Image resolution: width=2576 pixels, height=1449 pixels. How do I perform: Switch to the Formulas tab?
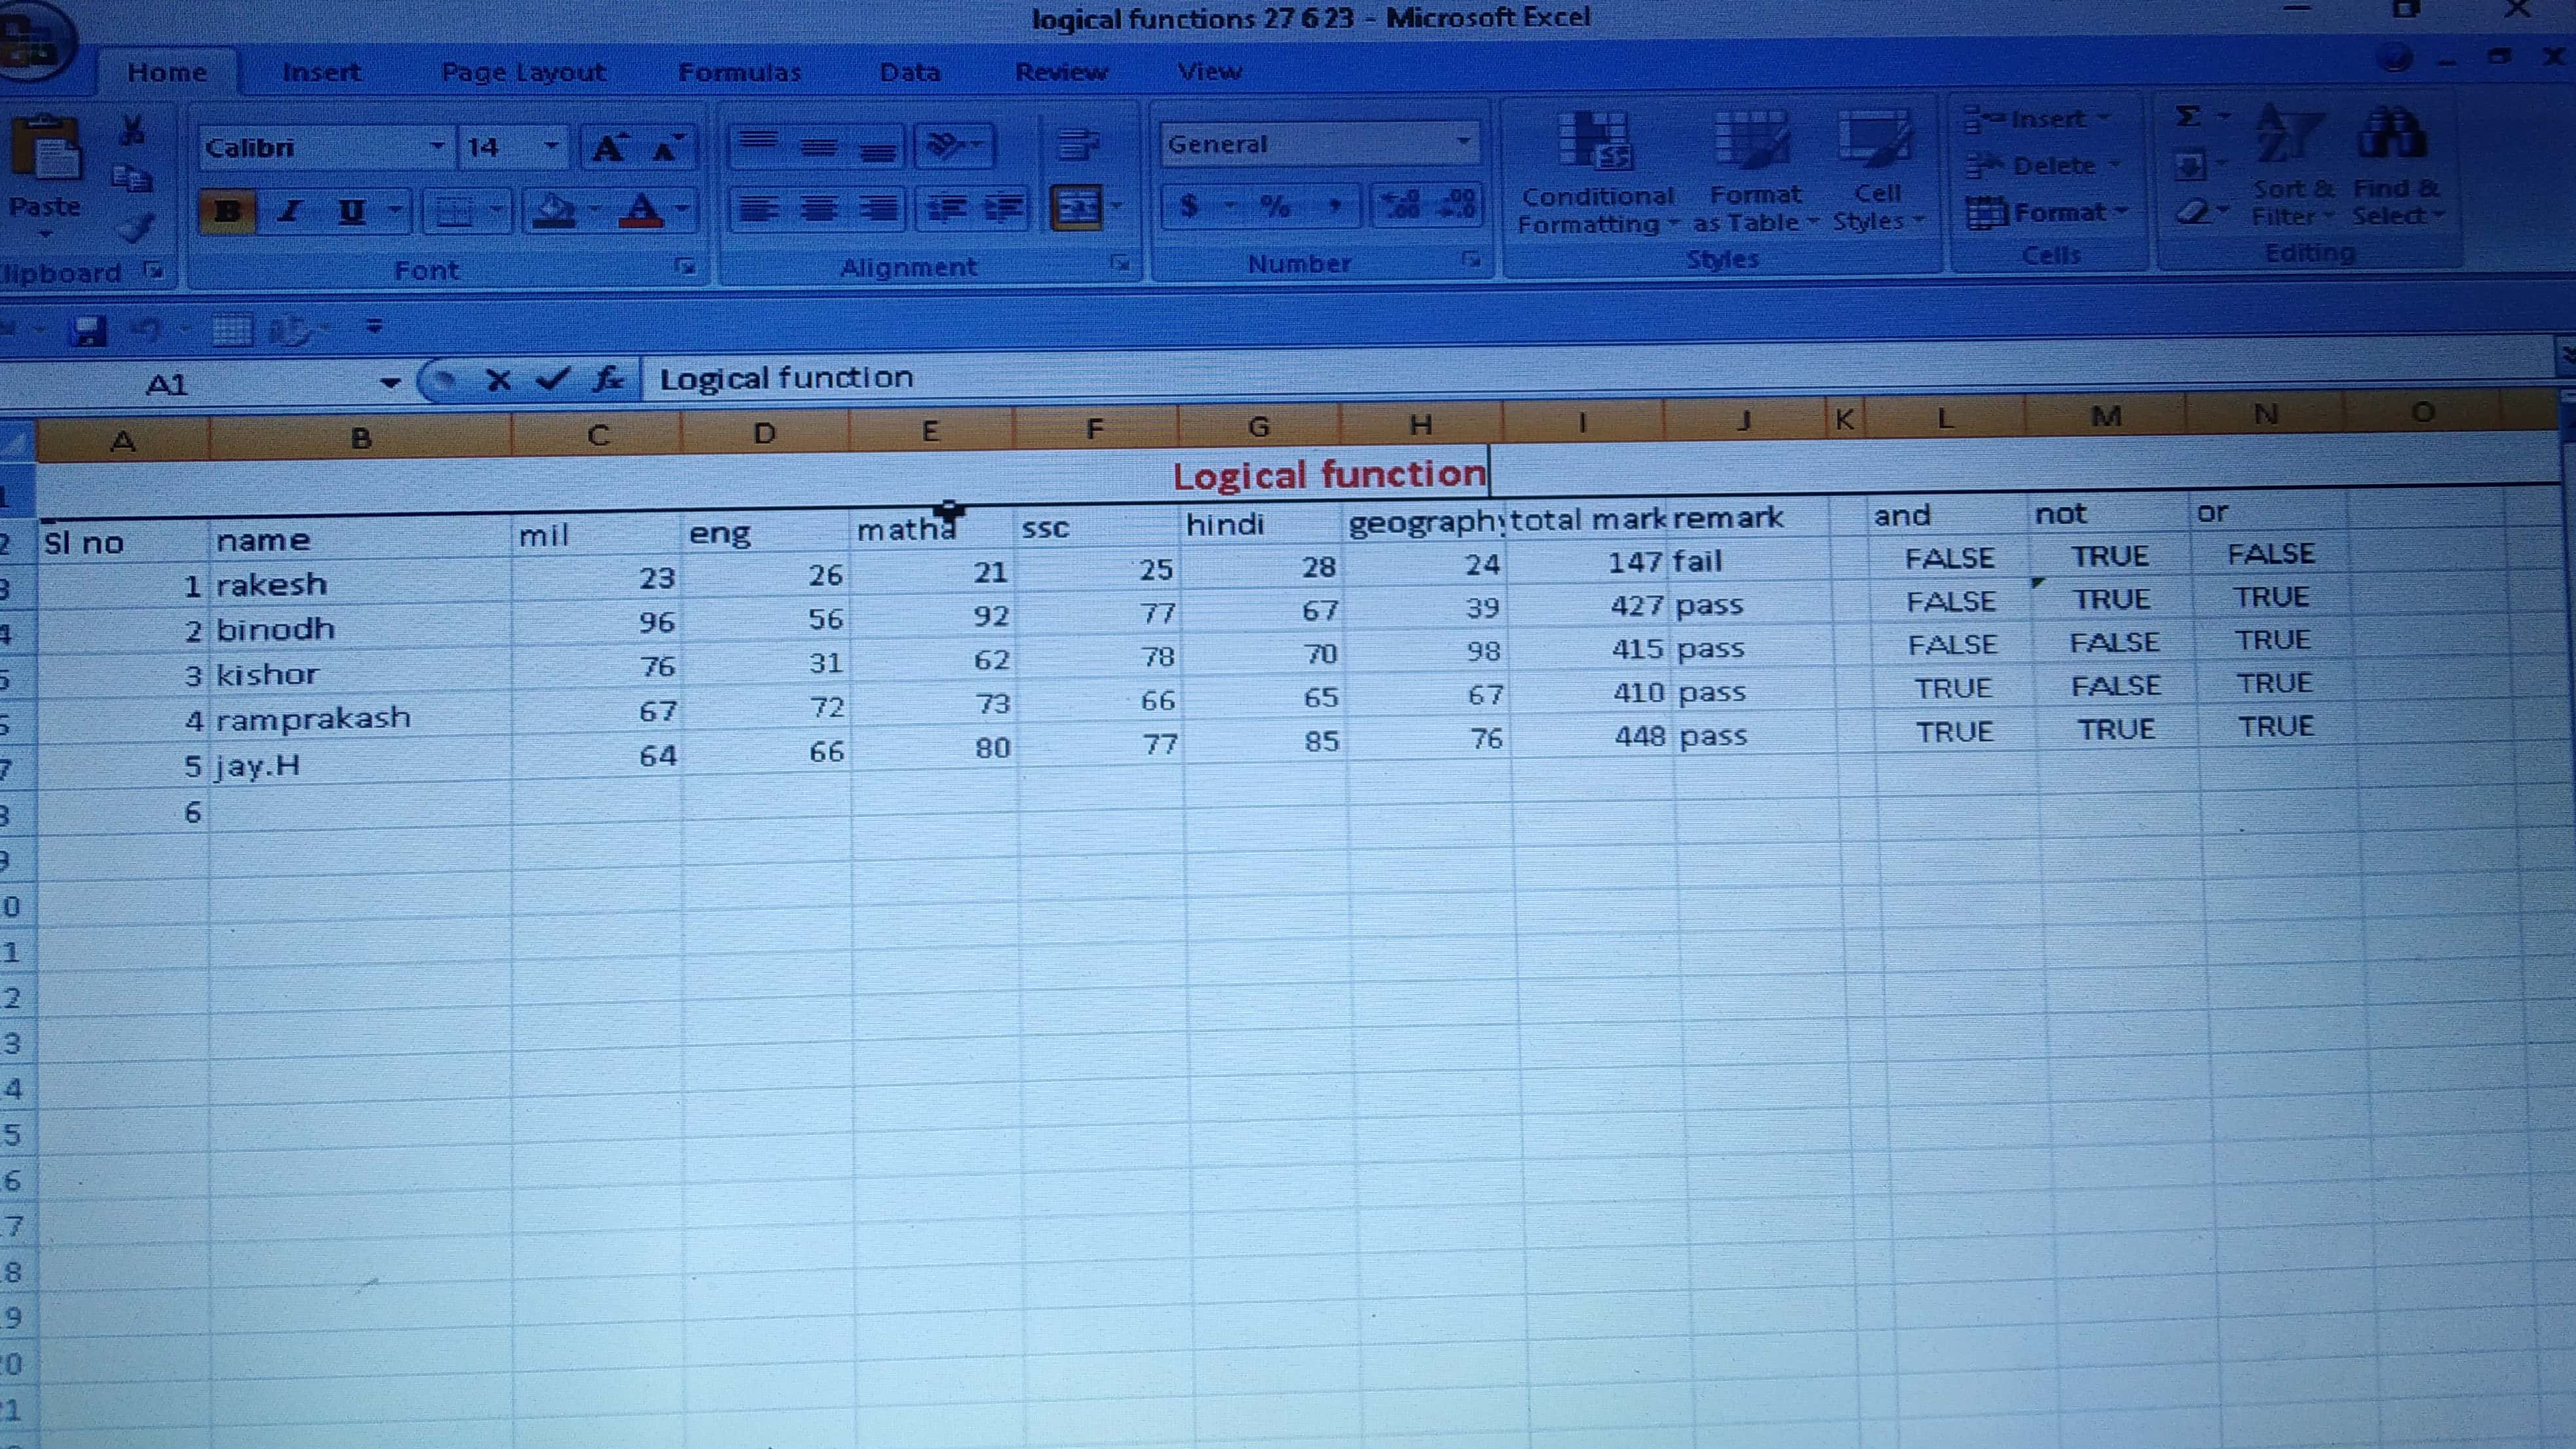[739, 73]
